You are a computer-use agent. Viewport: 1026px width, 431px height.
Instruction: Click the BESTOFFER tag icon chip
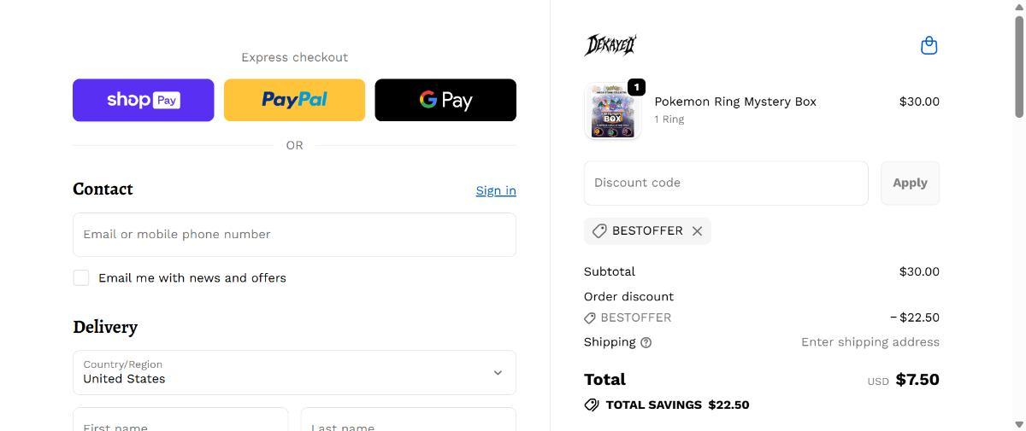tap(599, 231)
